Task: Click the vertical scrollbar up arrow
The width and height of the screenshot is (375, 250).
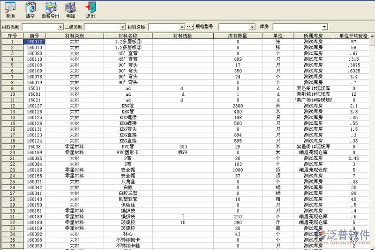Action: (372, 36)
